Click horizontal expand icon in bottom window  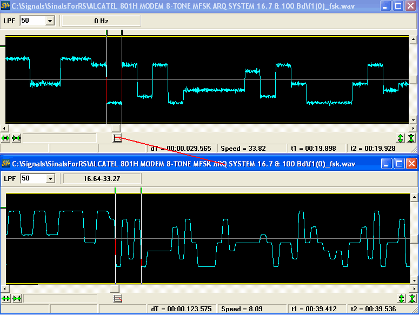pyautogui.click(x=6, y=298)
